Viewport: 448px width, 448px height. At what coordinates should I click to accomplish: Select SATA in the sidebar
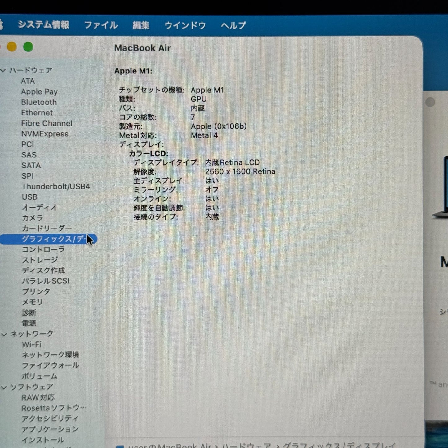[x=31, y=166]
